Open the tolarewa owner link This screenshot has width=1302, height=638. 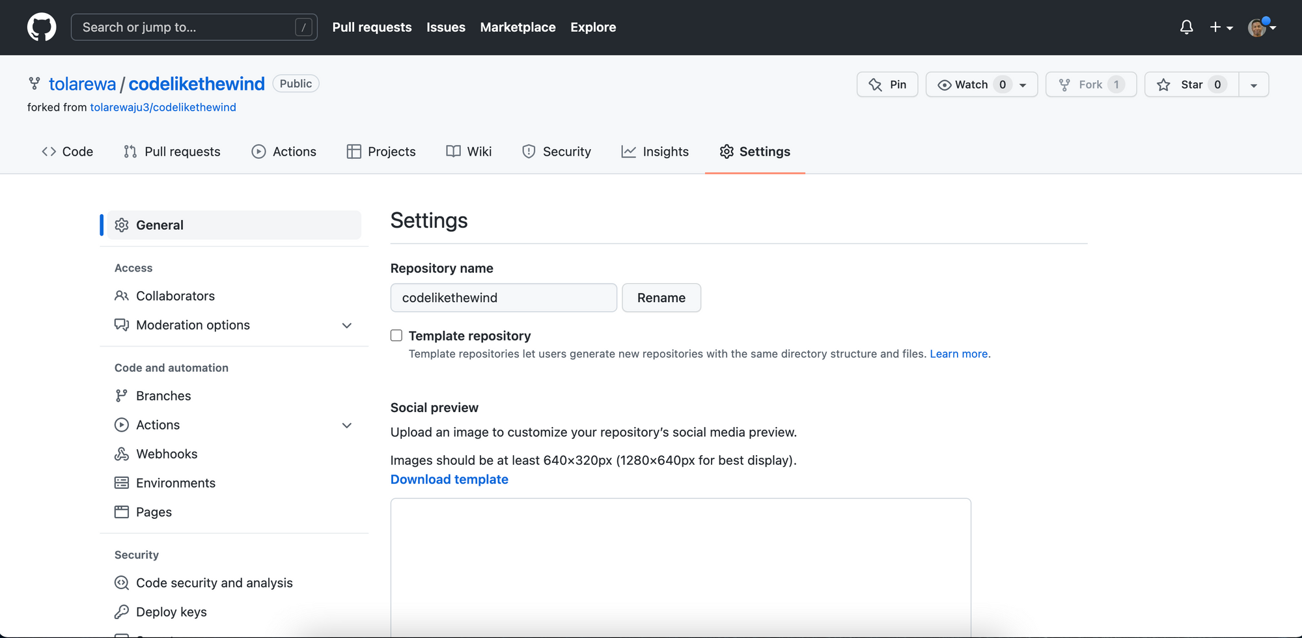click(82, 84)
